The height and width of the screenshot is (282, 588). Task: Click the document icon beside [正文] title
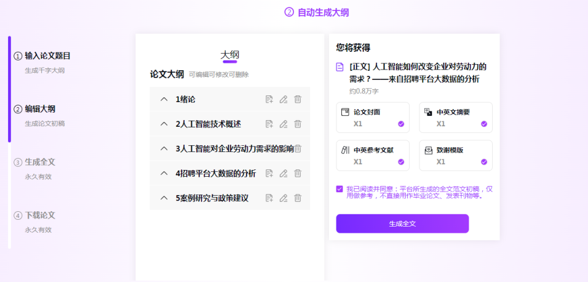pos(340,67)
